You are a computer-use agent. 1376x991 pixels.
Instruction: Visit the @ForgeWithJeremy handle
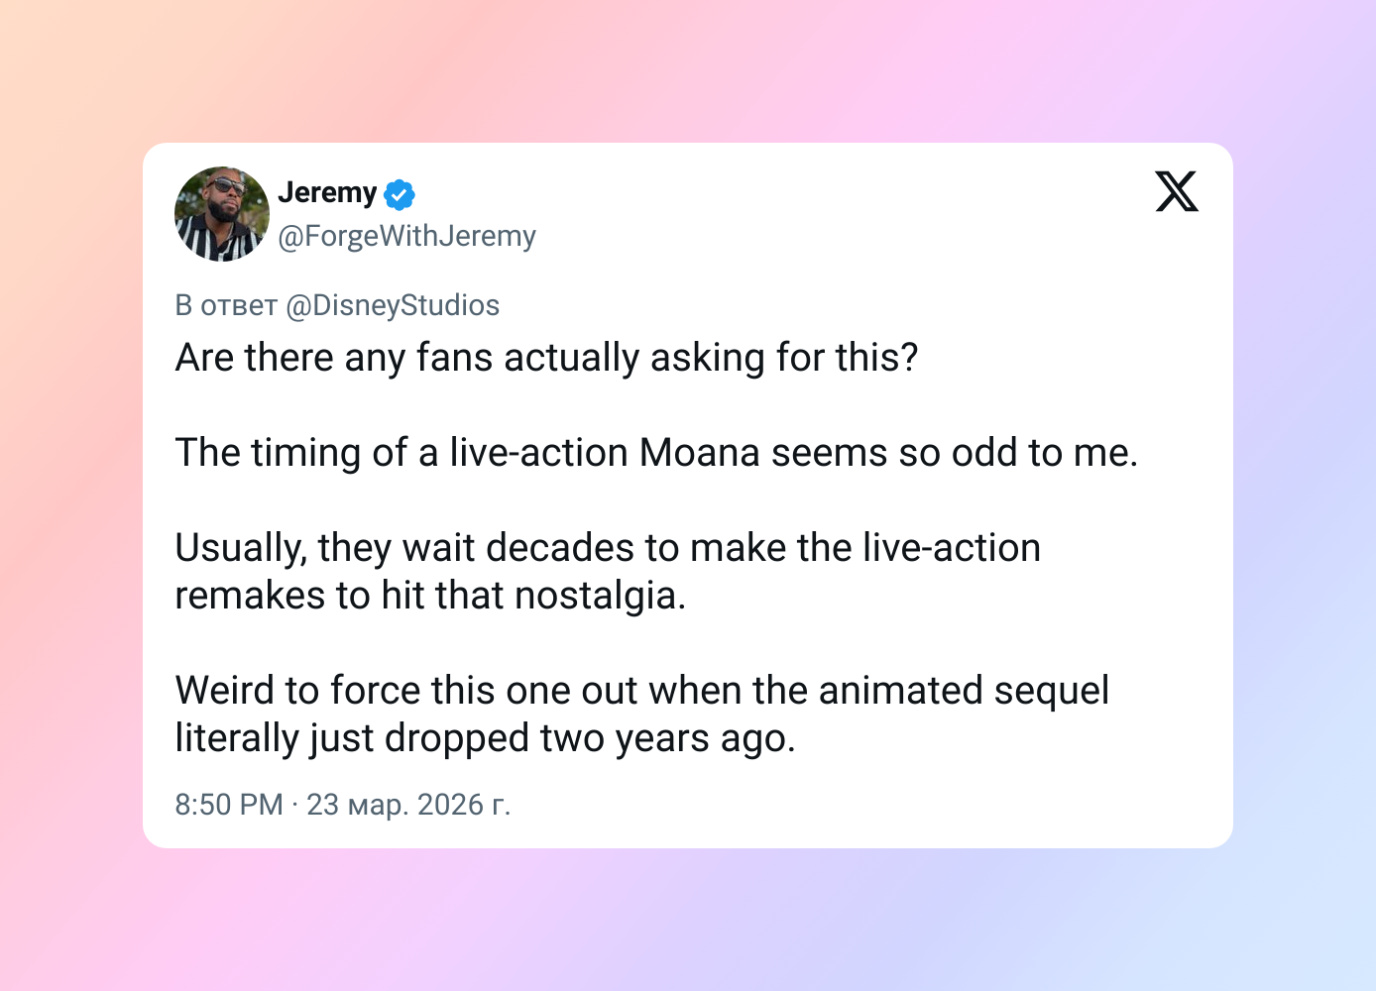(406, 236)
